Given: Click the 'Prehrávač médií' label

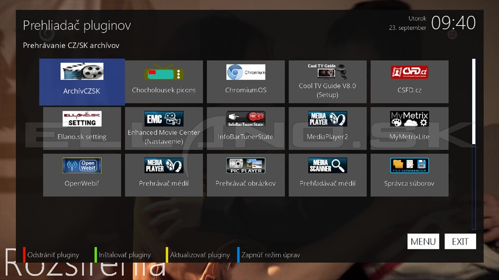Looking at the screenshot, I should [x=164, y=183].
